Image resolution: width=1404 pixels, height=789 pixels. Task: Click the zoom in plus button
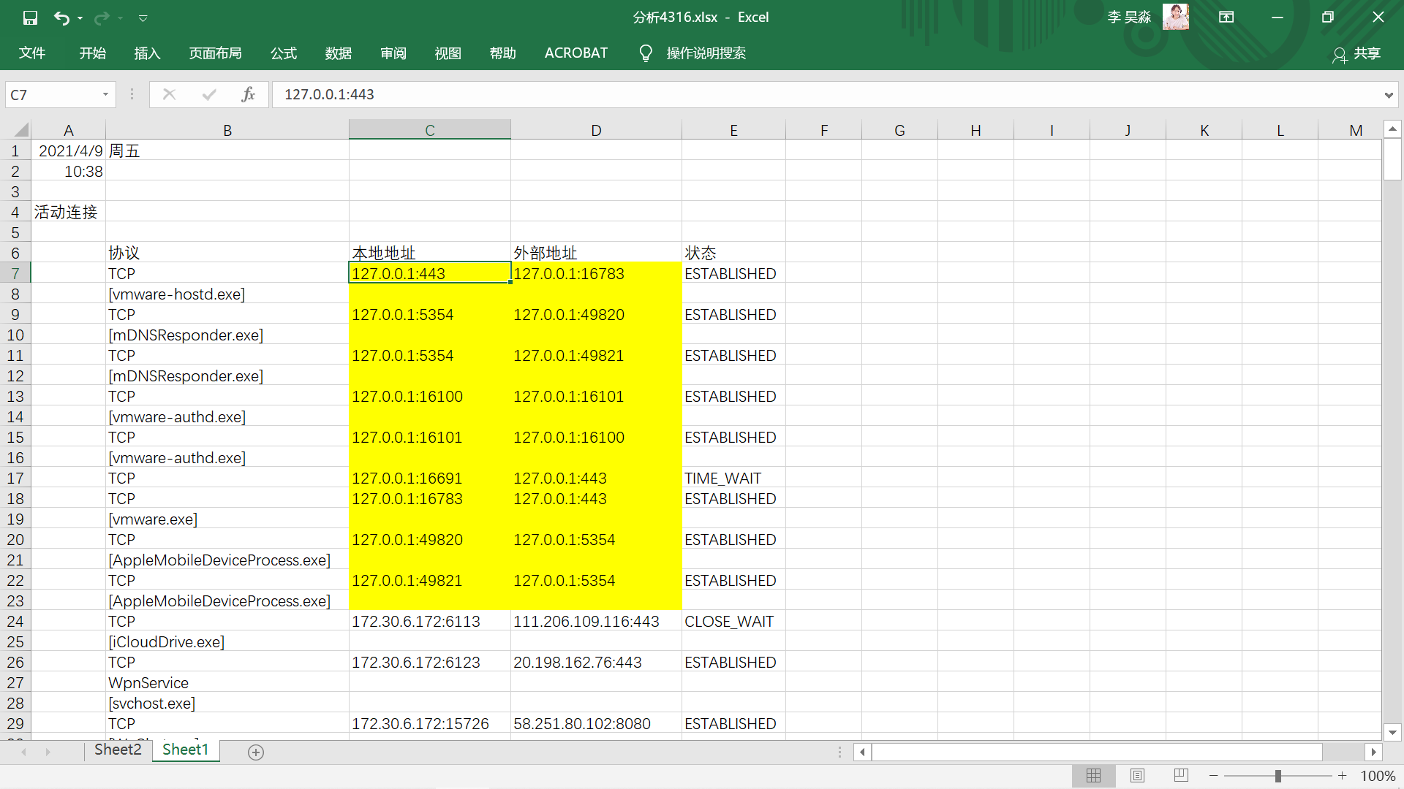tap(1342, 775)
